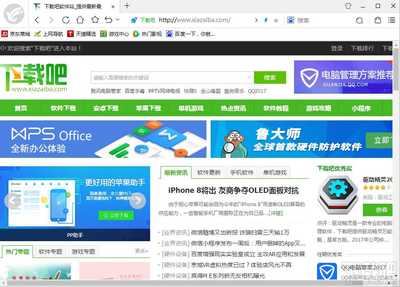The image size is (400, 287).
Task: Open the 热门影视 bookmark
Action: click(148, 34)
